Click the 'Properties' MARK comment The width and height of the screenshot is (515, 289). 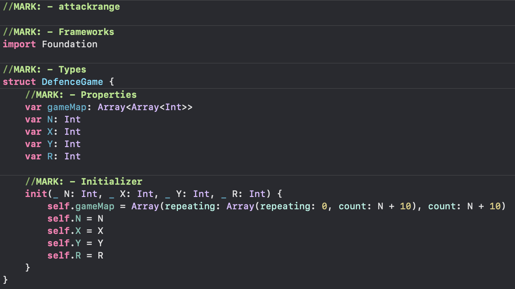click(x=81, y=95)
